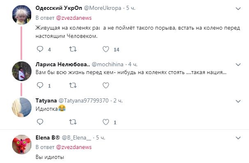249x163 pixels.
Task: Reply to Одесский УкрОп's tweet
Action: tap(40, 49)
